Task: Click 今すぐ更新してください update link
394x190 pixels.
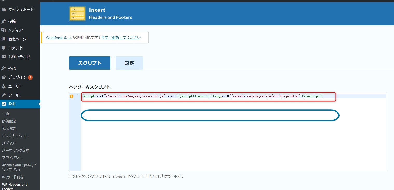Action: (x=121, y=38)
